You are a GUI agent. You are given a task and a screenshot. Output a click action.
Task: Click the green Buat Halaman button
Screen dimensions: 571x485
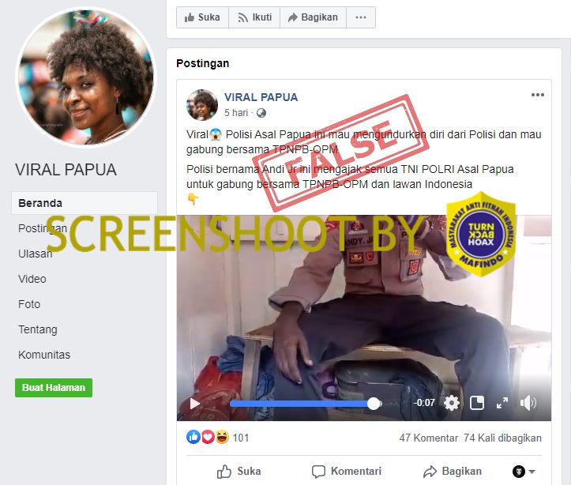54,387
